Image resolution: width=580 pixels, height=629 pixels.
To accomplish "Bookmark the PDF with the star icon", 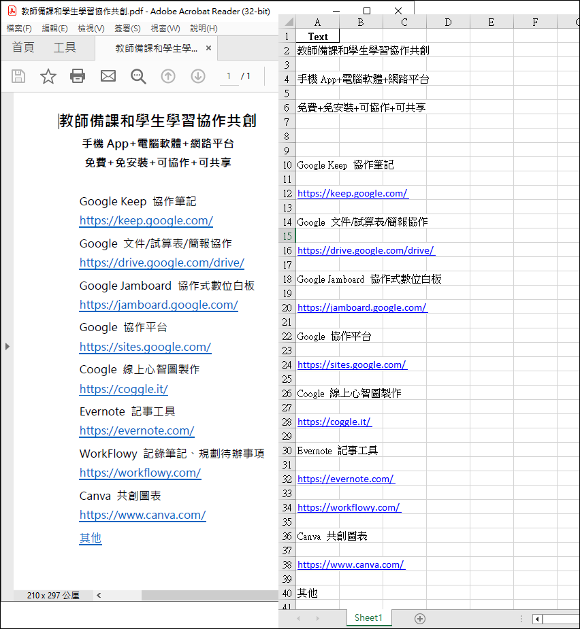I will click(x=48, y=75).
